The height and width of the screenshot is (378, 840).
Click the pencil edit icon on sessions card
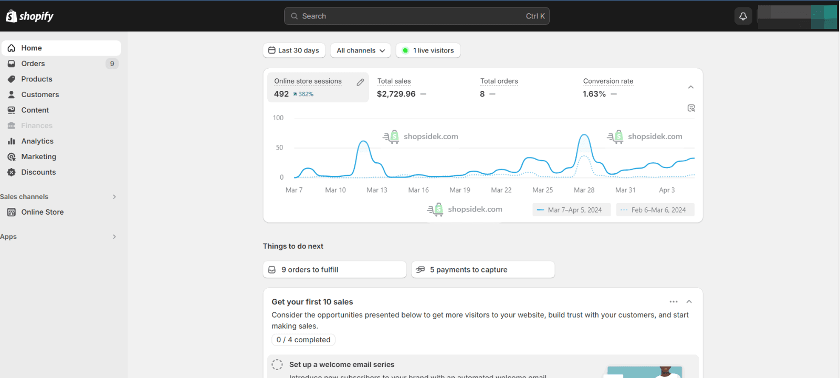[360, 82]
